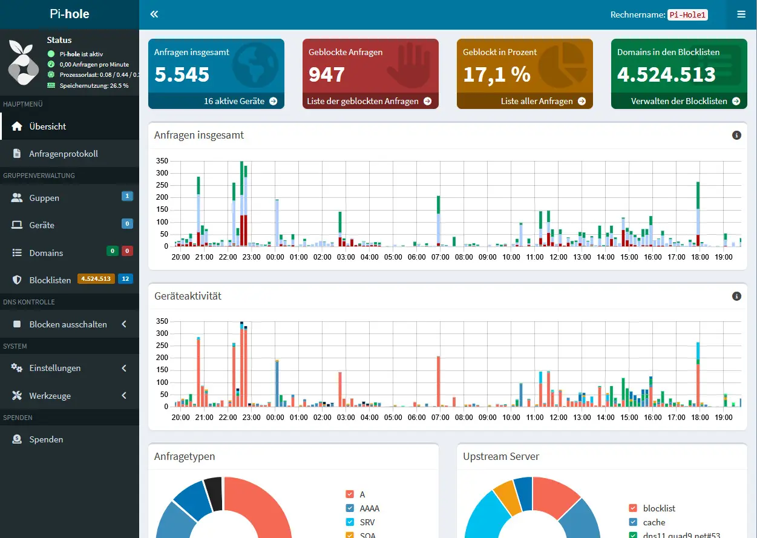The image size is (757, 538).
Task: Click the 17,1 % blocked percentage value
Action: [x=497, y=74]
